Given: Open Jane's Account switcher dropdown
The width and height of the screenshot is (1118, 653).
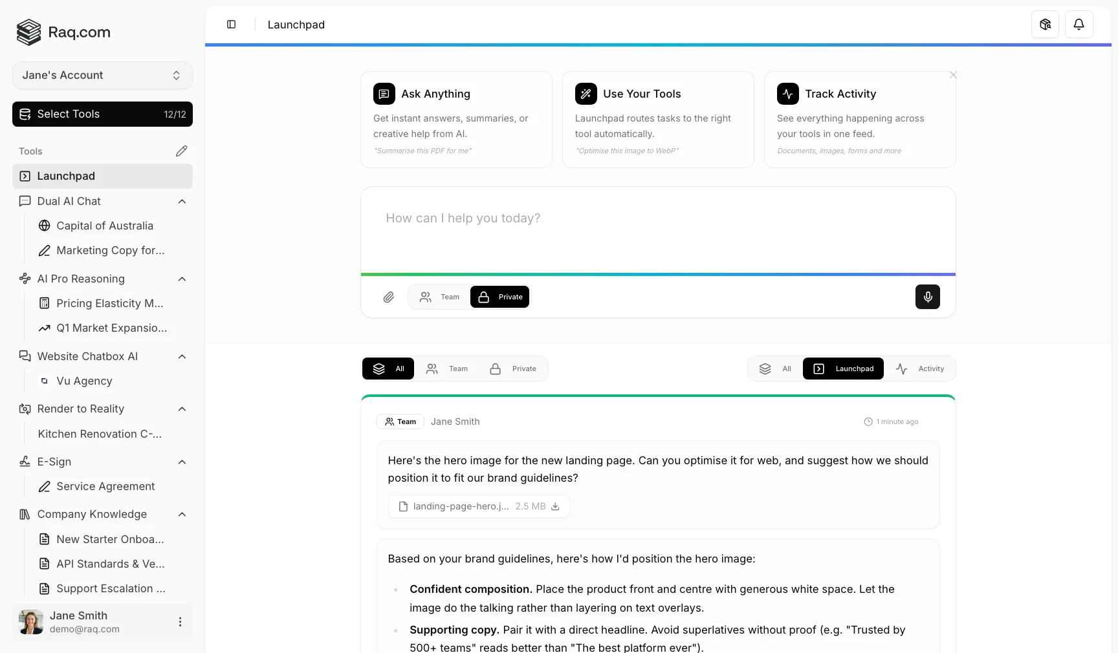Looking at the screenshot, I should point(102,75).
